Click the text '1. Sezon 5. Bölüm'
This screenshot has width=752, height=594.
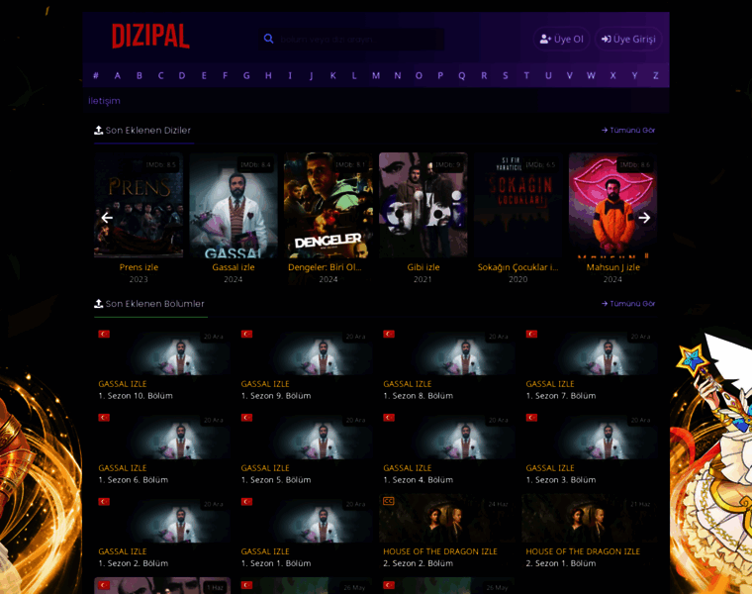pos(276,480)
